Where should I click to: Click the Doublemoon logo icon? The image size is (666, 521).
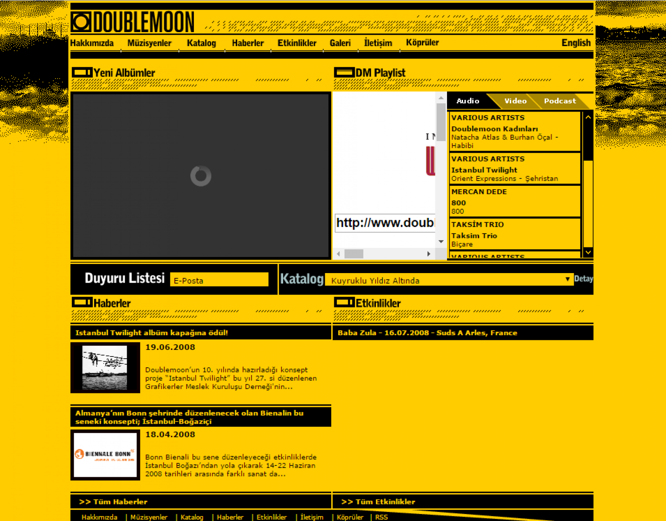[x=82, y=22]
